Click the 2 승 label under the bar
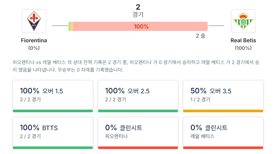276x154 pixels. coord(200,36)
